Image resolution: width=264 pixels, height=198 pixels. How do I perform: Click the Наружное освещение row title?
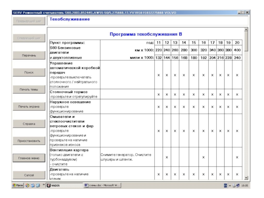[x=70, y=102]
